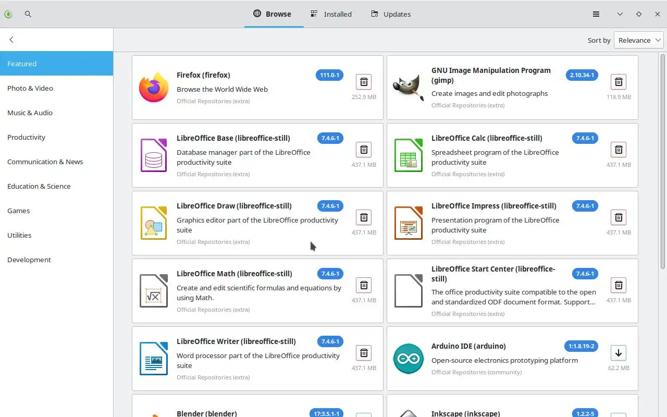Click 'Open-source electronics prototyping platform' description

coord(504,360)
